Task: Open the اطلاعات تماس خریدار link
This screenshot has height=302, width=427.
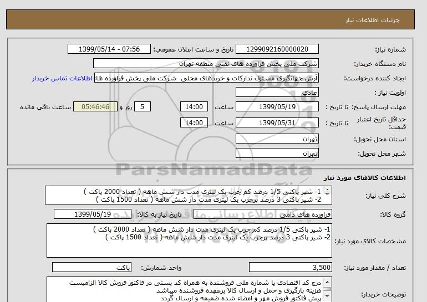Action: coord(62,78)
